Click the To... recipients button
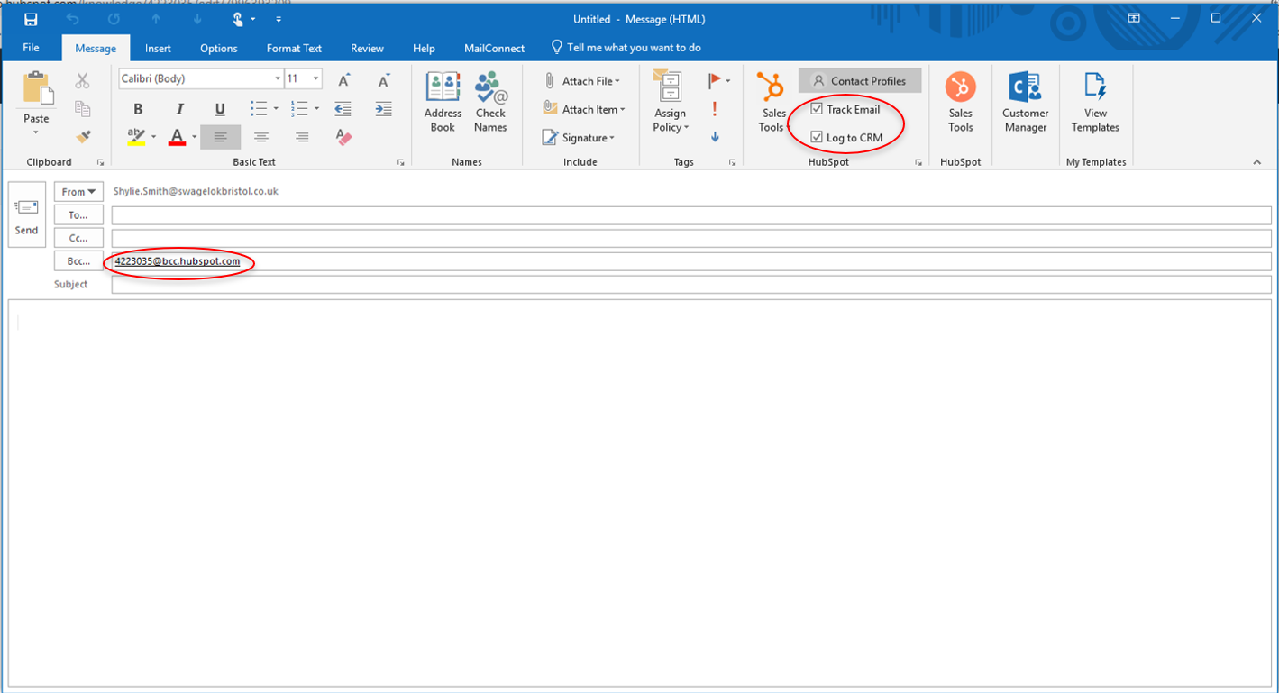The image size is (1279, 693). (x=79, y=214)
